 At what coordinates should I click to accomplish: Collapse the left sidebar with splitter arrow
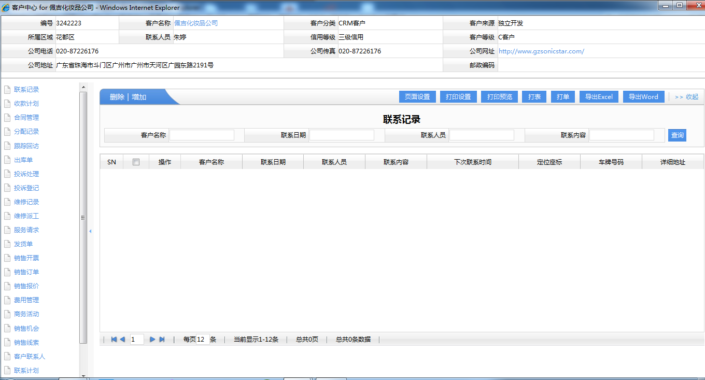coord(90,231)
